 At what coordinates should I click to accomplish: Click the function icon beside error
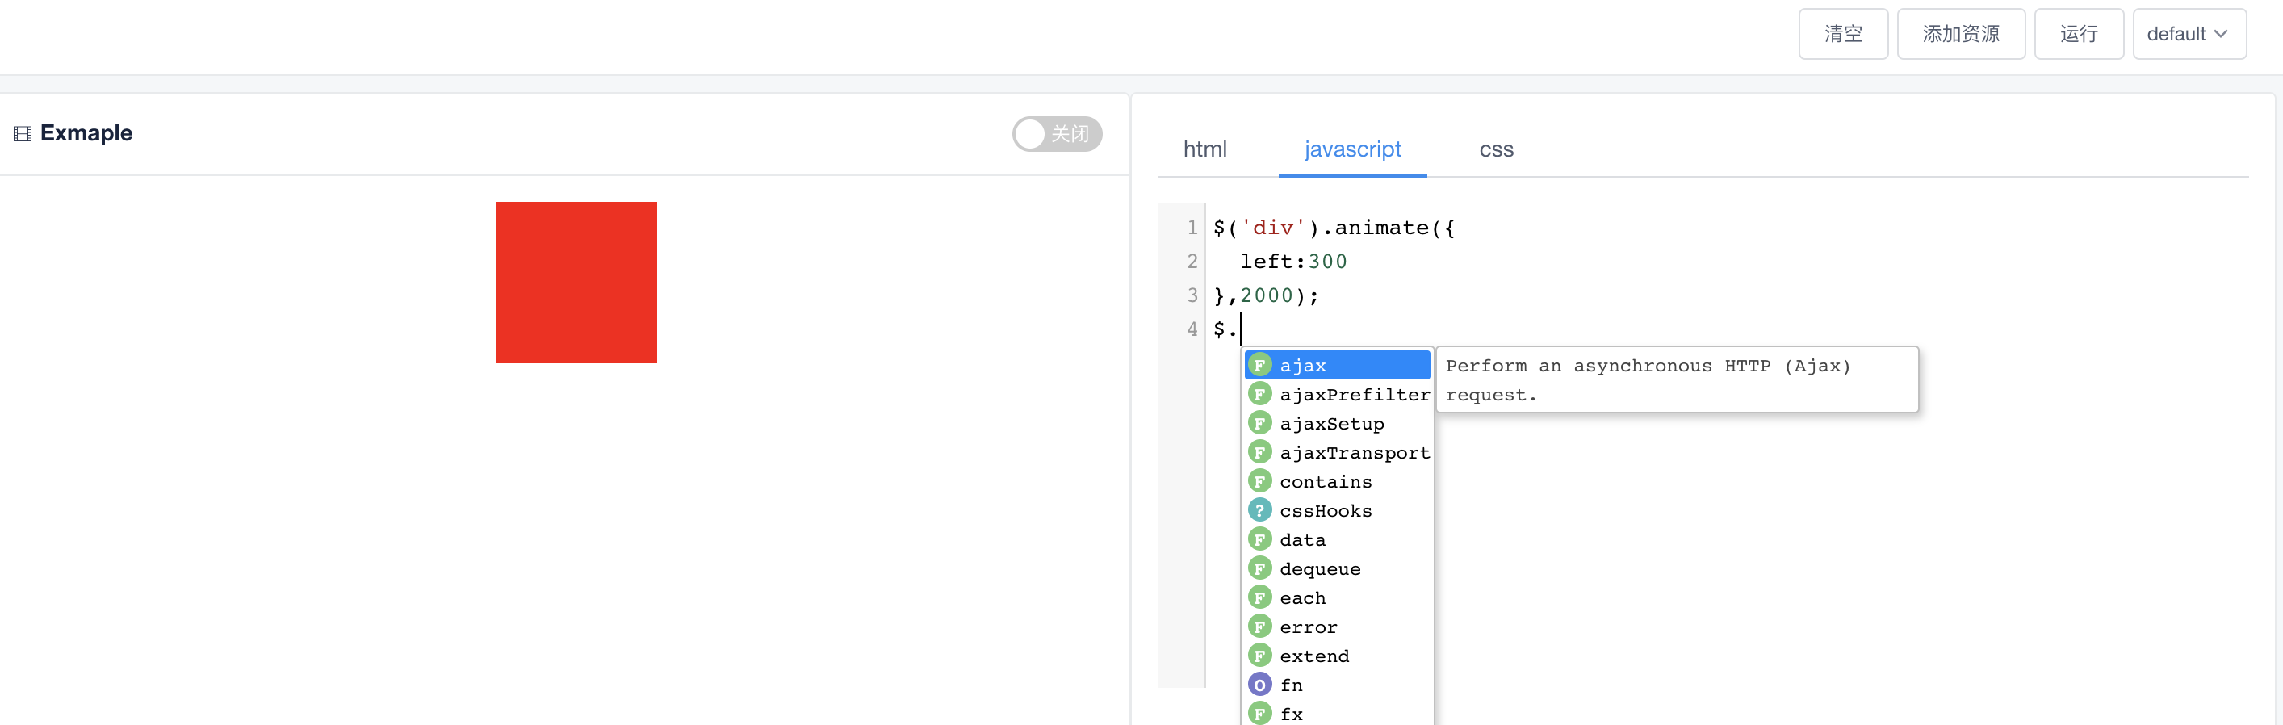click(x=1259, y=627)
